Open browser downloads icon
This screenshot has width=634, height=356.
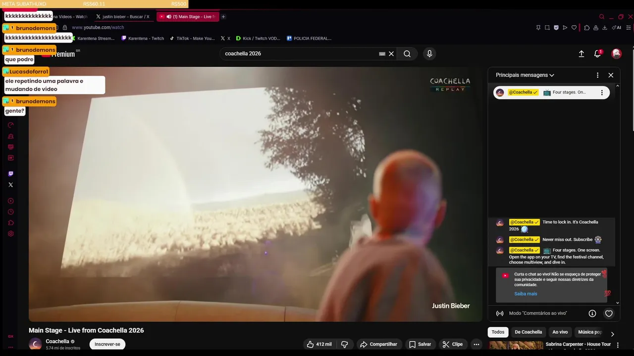click(x=605, y=28)
